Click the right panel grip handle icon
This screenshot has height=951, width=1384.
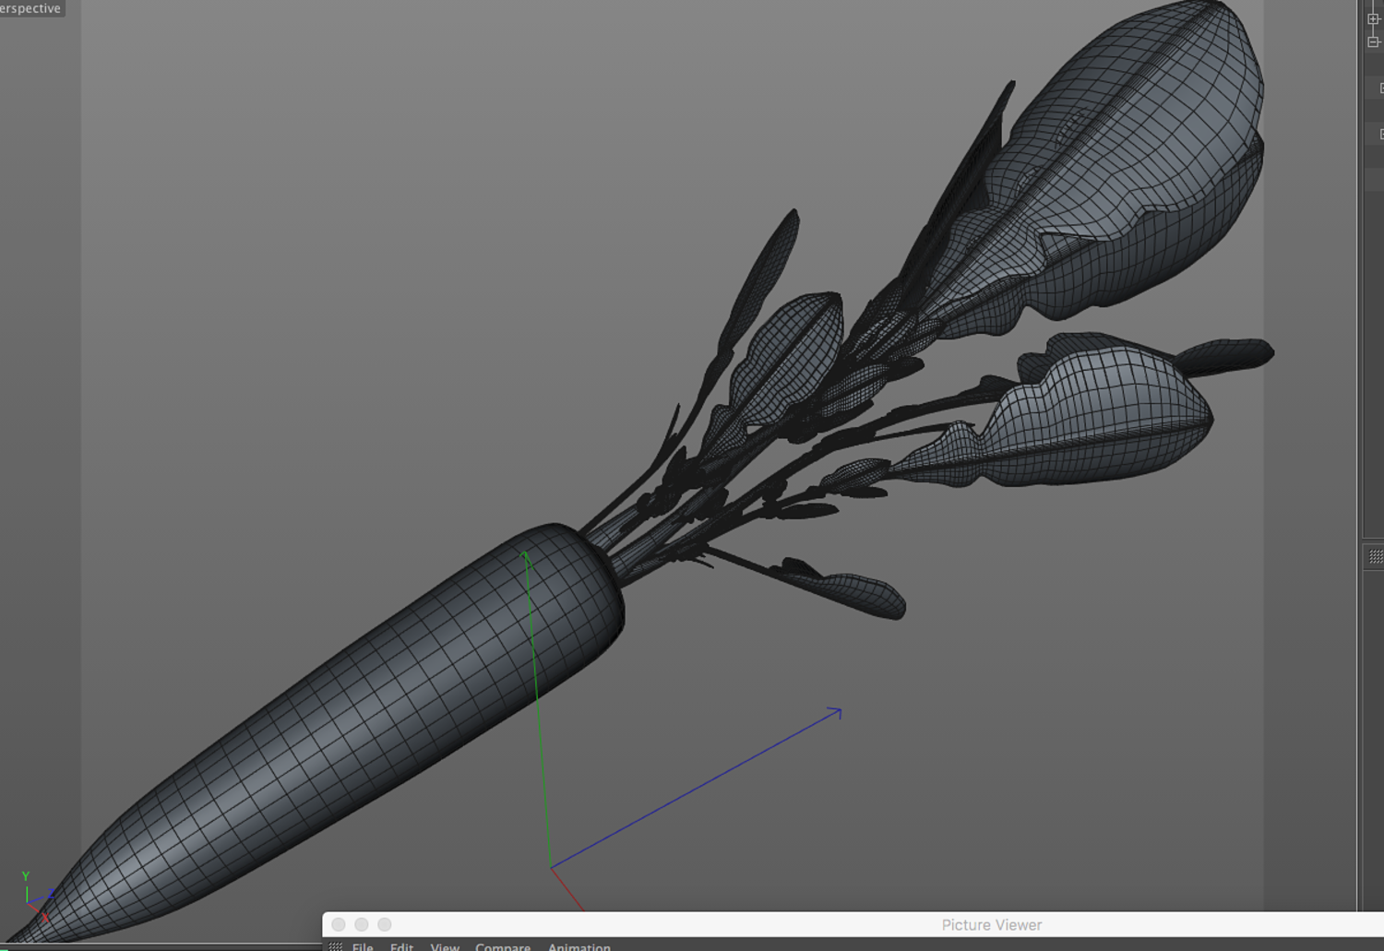tap(1376, 556)
